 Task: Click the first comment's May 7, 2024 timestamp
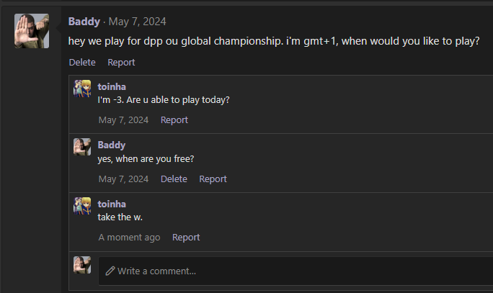coord(123,120)
